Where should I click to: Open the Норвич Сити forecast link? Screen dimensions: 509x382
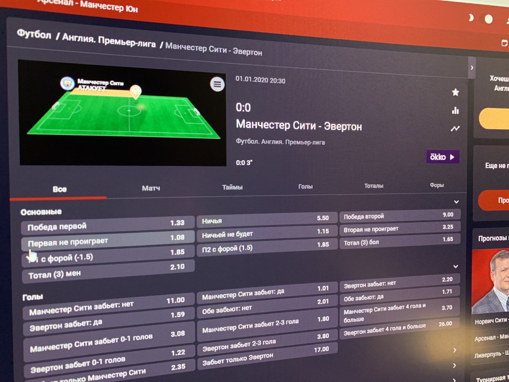pyautogui.click(x=492, y=321)
